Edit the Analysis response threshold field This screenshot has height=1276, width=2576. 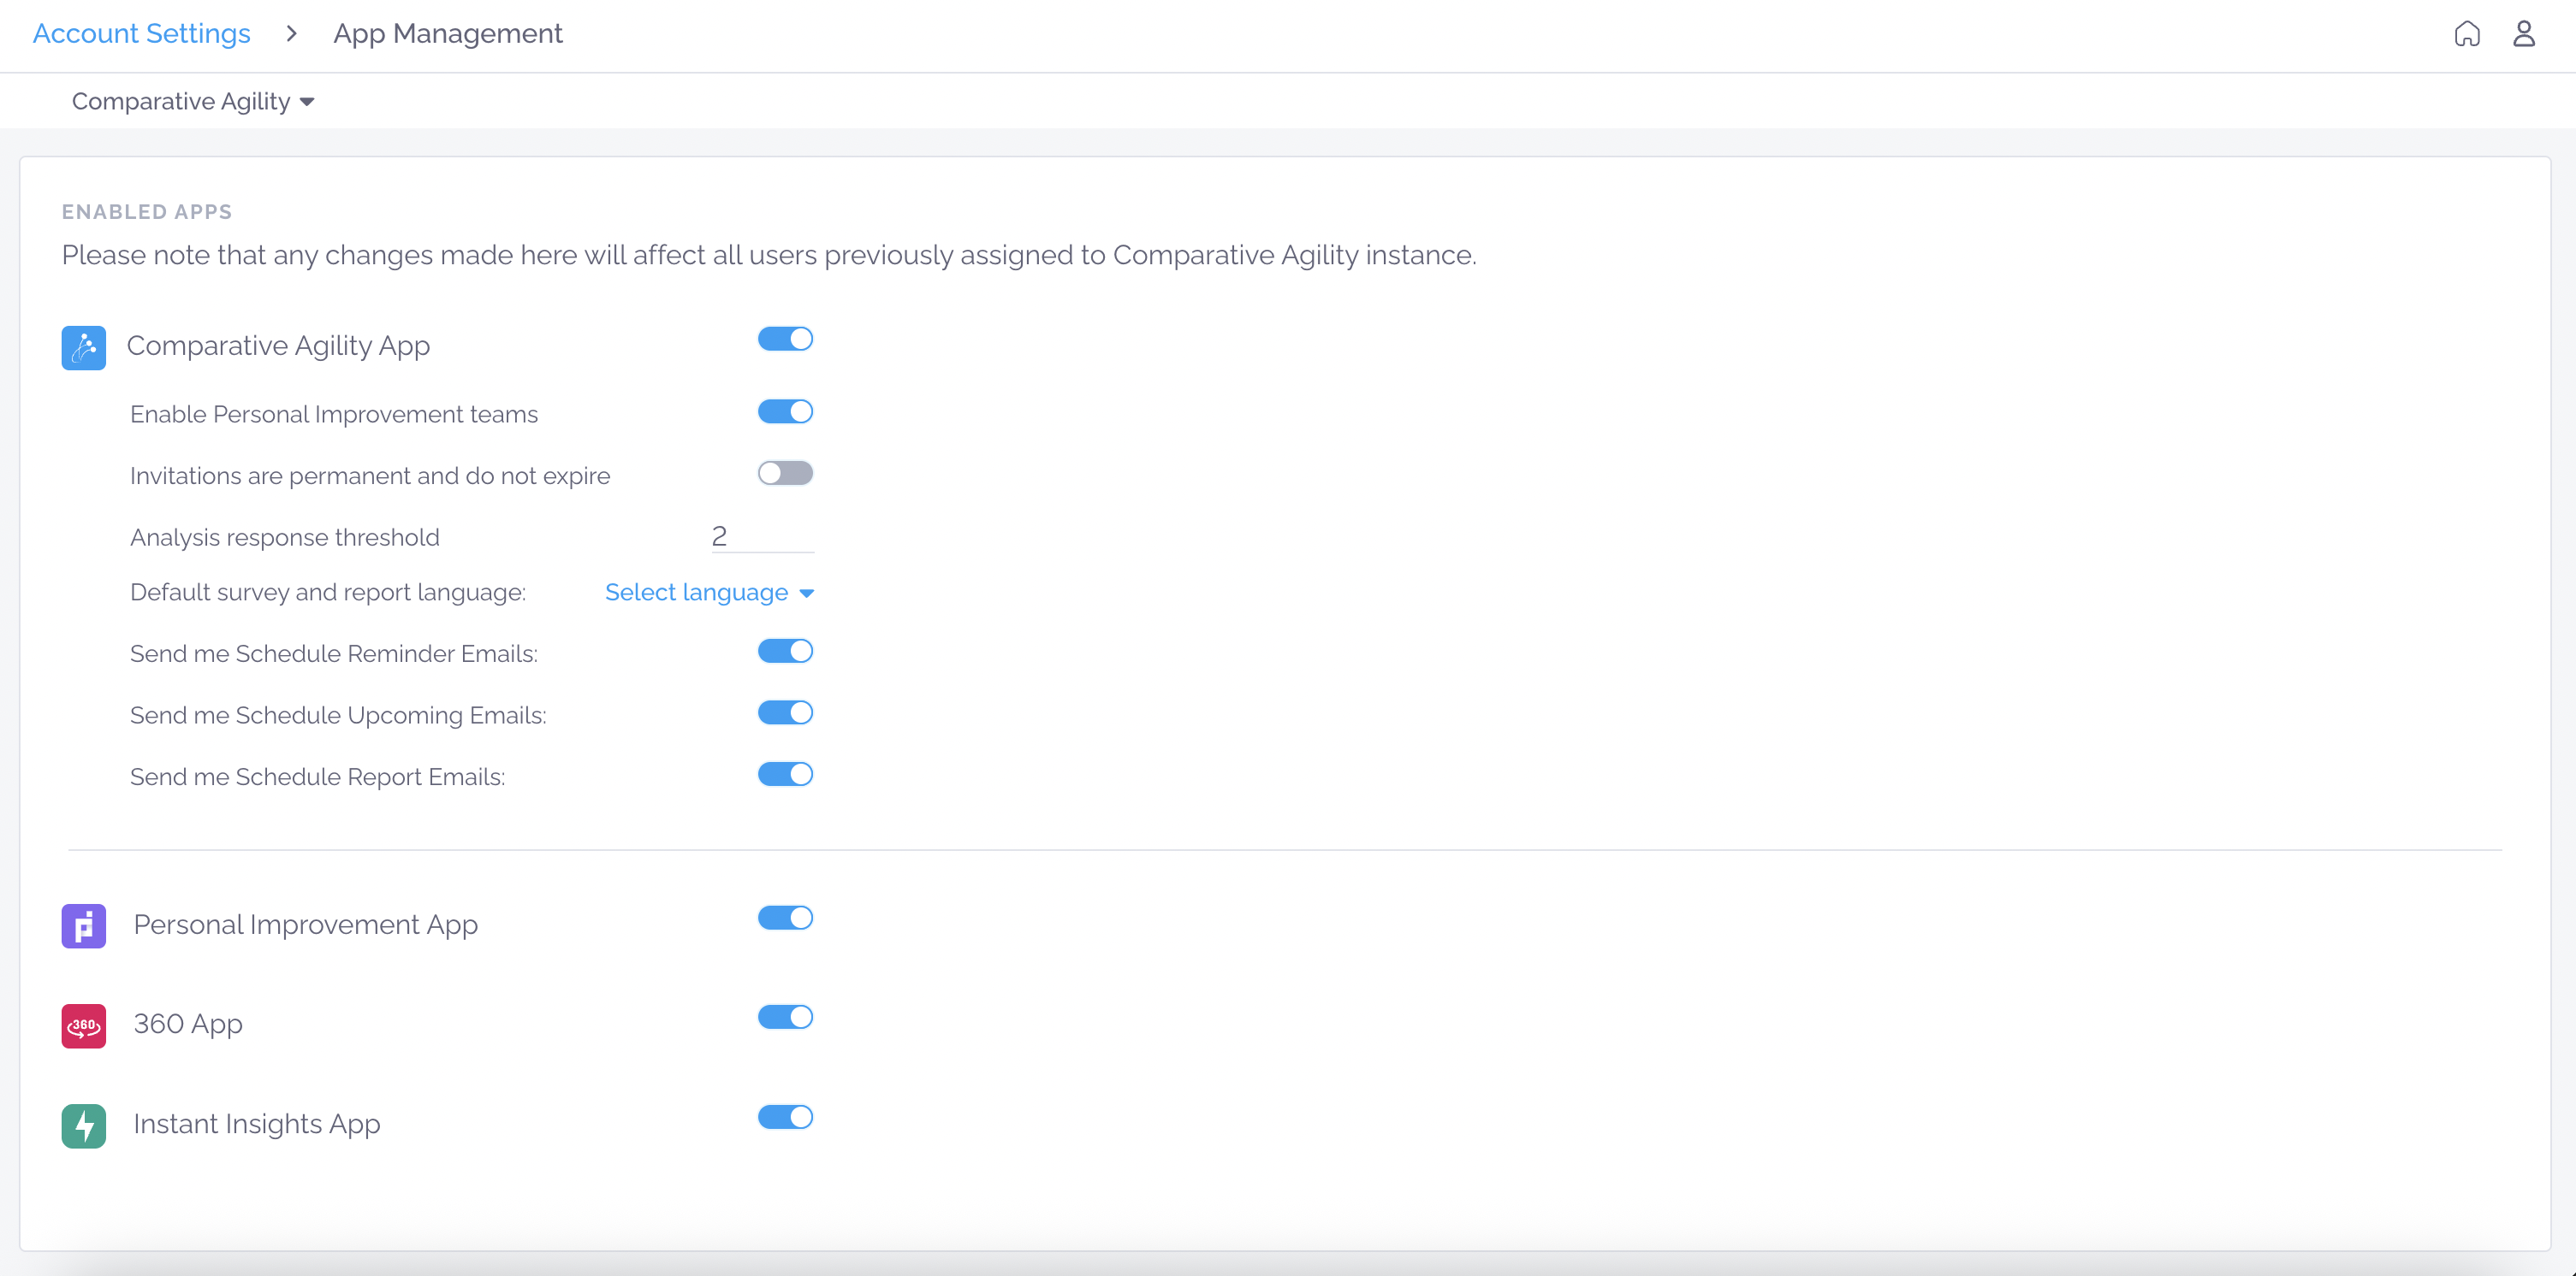pos(762,536)
